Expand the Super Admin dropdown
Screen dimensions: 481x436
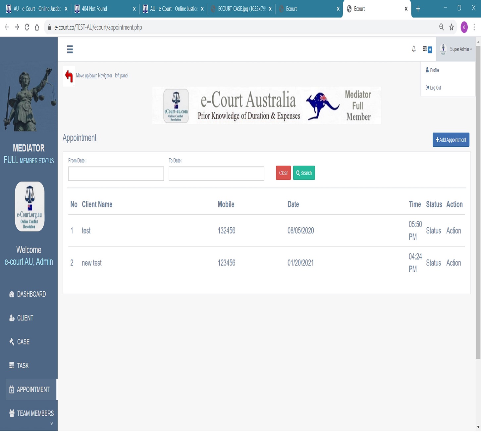pyautogui.click(x=456, y=49)
